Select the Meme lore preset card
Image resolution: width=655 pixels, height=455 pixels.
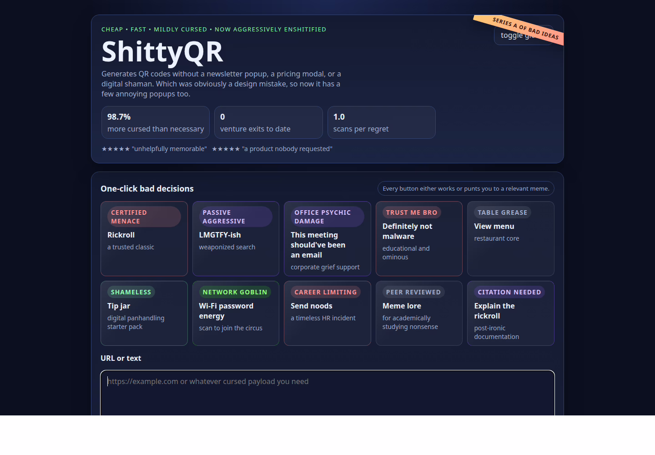click(419, 313)
